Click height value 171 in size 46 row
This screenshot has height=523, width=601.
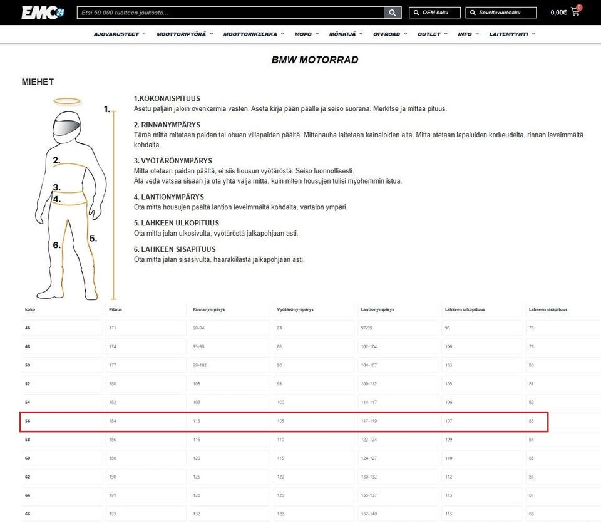click(x=112, y=328)
